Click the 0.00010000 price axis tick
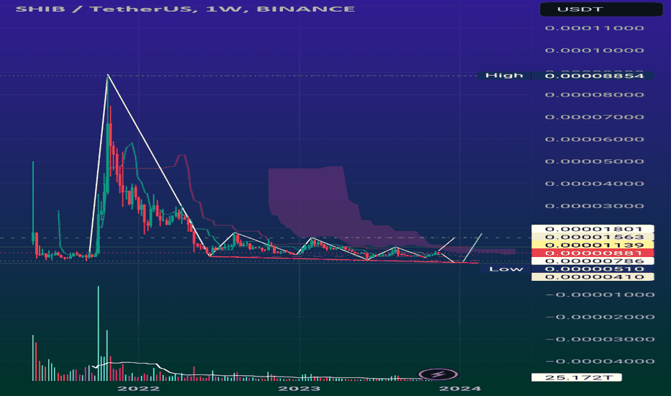Viewport: 671px width, 396px height. tap(595, 50)
